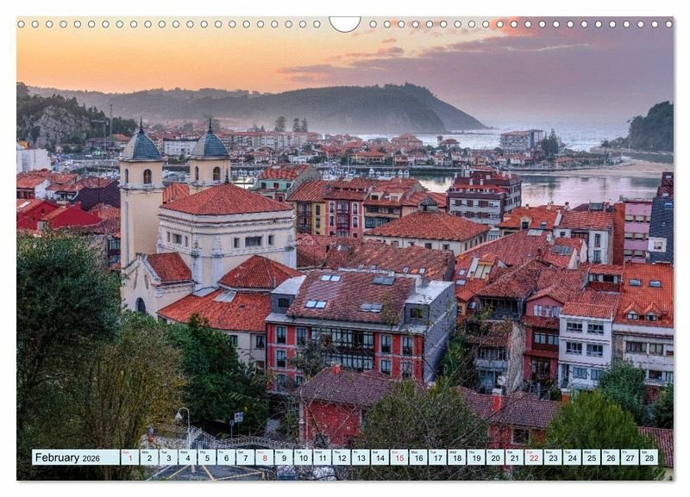The height and width of the screenshot is (497, 690).
Task: Click the green headland across the bay
Action: [651, 129]
